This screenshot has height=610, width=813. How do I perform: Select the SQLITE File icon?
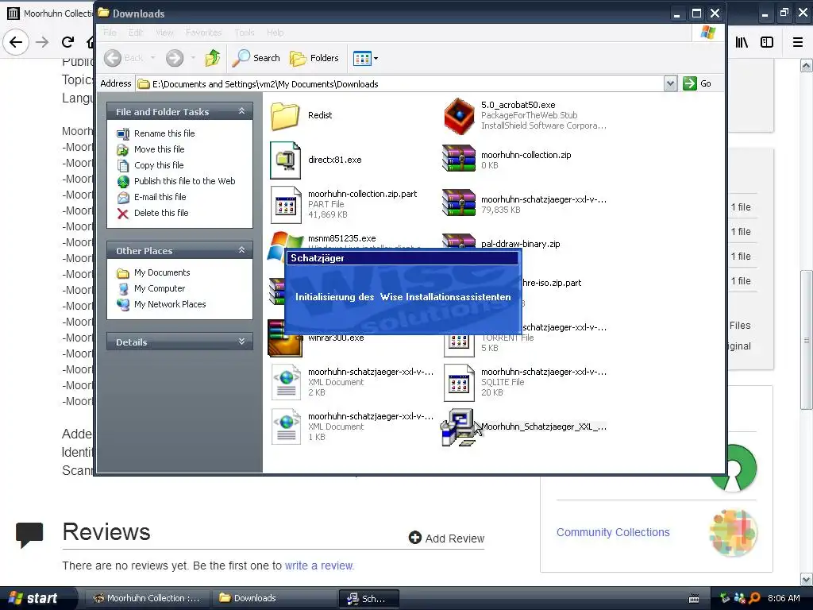(459, 382)
